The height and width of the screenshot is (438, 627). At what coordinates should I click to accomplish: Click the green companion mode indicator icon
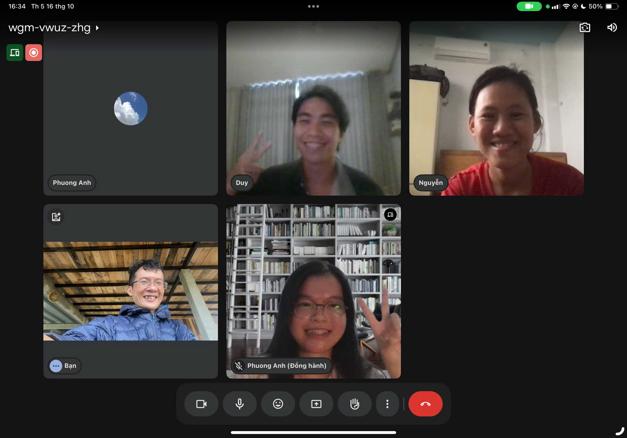[x=15, y=52]
